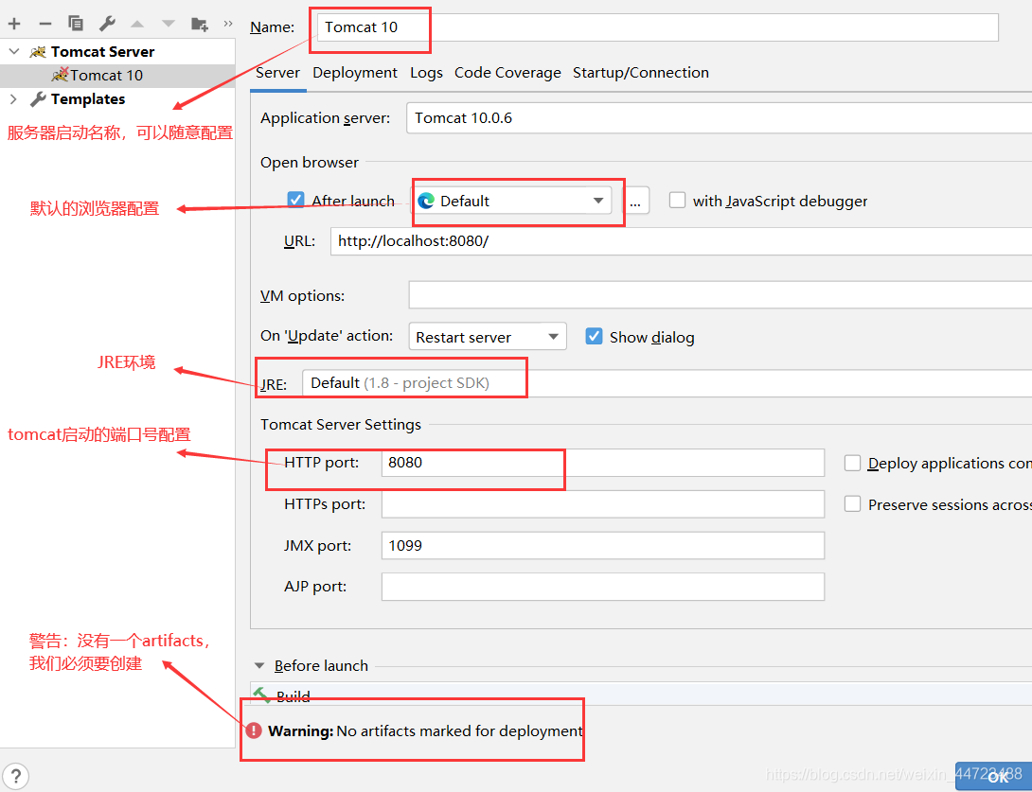The image size is (1032, 792).
Task: Uncheck the Show dialog checkbox
Action: point(594,336)
